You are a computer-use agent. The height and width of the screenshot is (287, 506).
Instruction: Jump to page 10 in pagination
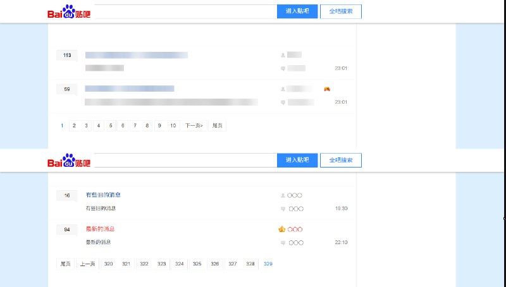[173, 126]
